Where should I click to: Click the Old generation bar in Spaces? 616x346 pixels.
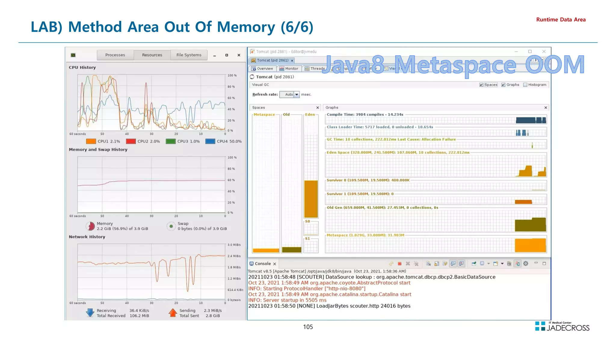pos(291,250)
